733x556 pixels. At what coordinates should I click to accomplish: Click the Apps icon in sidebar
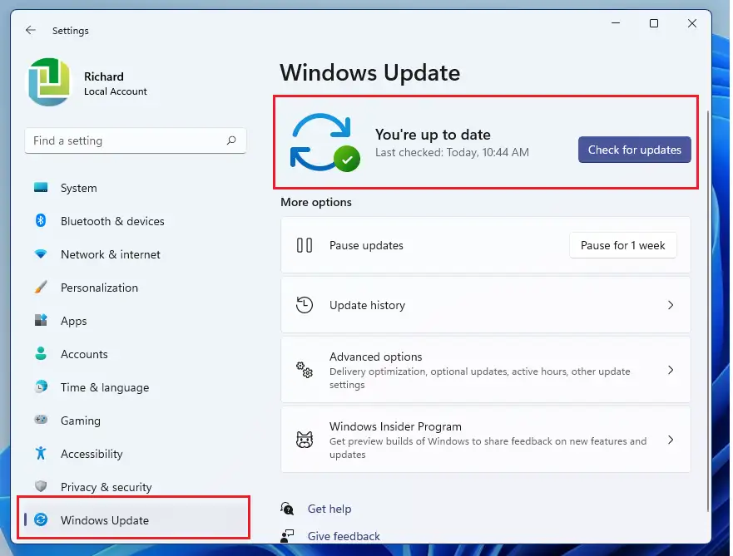41,320
